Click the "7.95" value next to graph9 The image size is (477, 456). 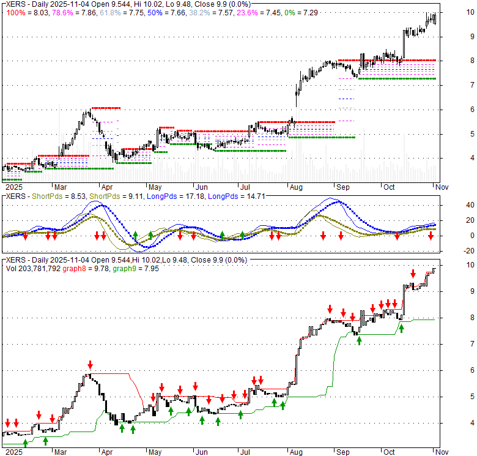click(152, 269)
